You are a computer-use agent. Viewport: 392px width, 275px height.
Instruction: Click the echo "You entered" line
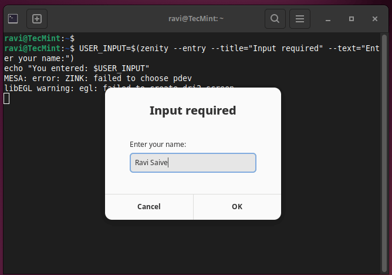76,68
